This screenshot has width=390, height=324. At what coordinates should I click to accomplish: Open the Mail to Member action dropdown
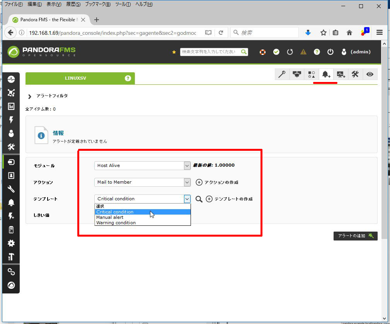(x=143, y=182)
